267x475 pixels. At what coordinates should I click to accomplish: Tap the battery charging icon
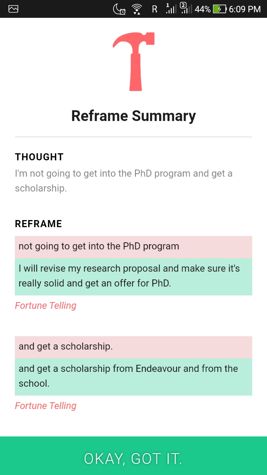click(x=220, y=9)
